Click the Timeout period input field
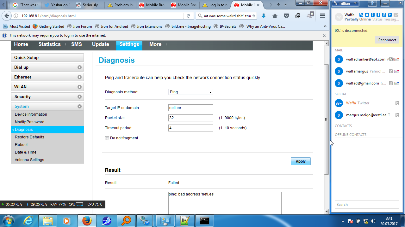The width and height of the screenshot is (405, 227). [x=191, y=128]
